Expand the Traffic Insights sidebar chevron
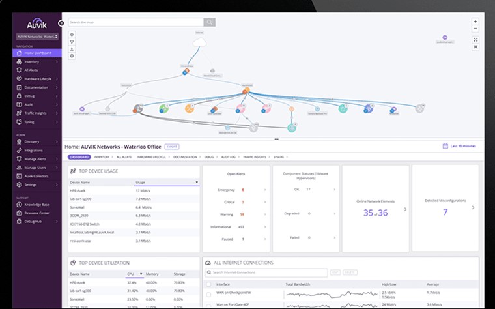The width and height of the screenshot is (495, 309). (x=57, y=113)
